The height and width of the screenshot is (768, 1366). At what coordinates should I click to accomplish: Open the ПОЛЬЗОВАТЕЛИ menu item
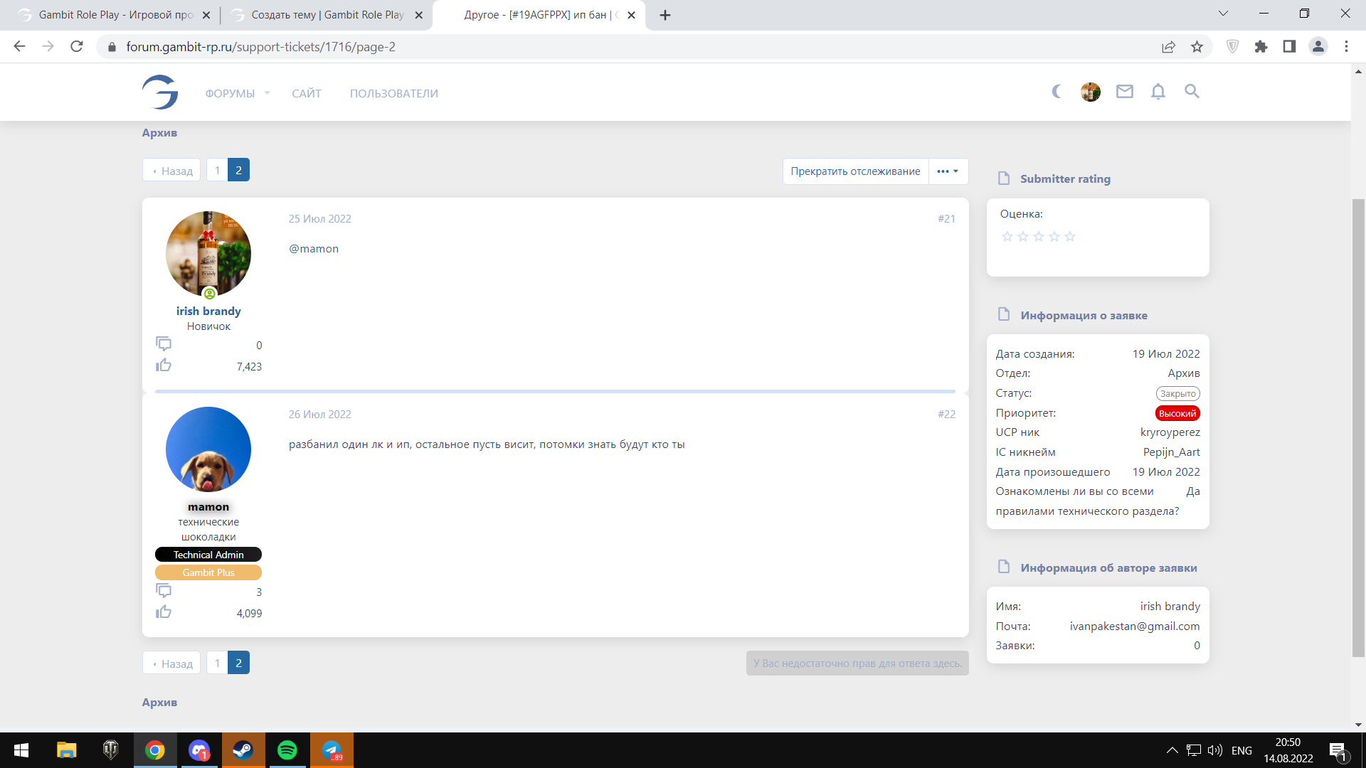[x=393, y=94]
